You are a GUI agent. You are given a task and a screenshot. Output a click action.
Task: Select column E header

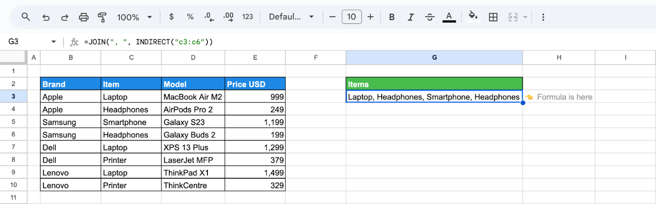(255, 57)
